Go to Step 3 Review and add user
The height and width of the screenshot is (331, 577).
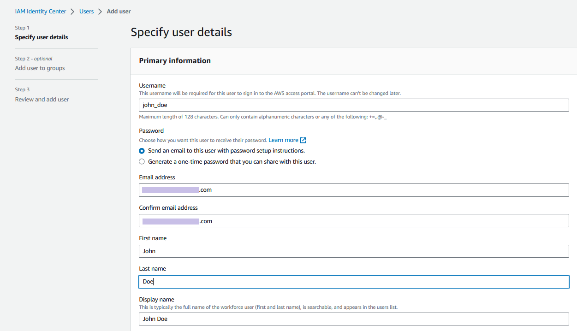[42, 100]
